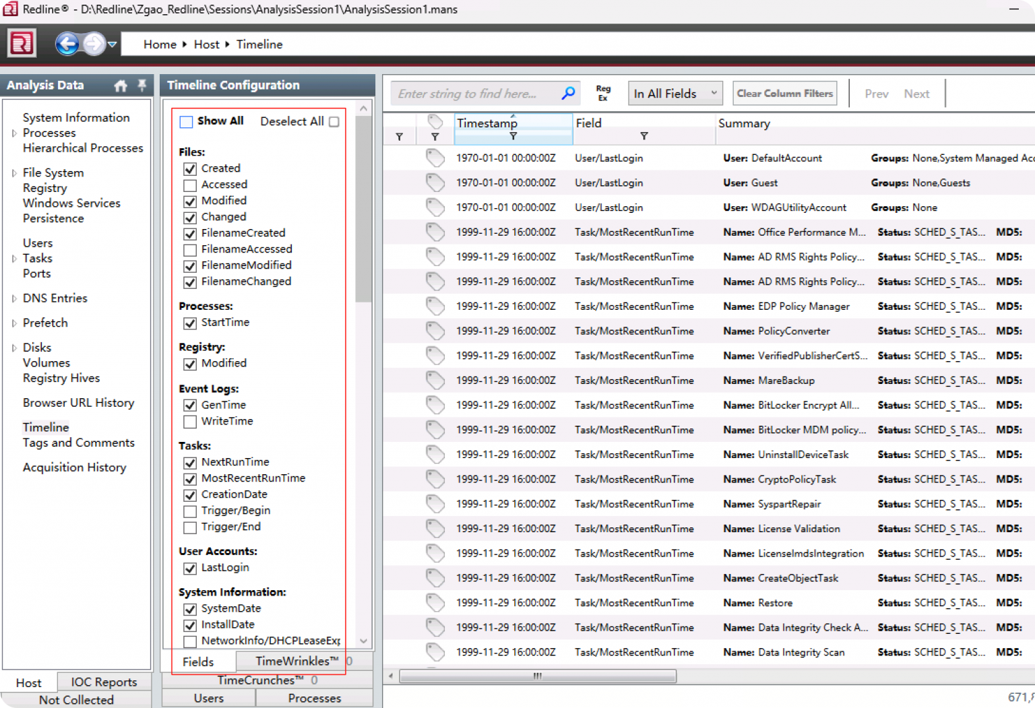
Task: Click the Next paging link
Action: (x=916, y=93)
